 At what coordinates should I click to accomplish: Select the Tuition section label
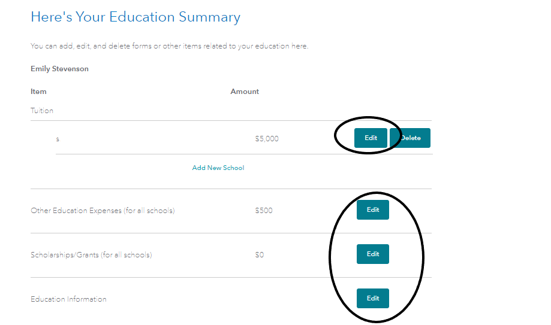pos(42,111)
